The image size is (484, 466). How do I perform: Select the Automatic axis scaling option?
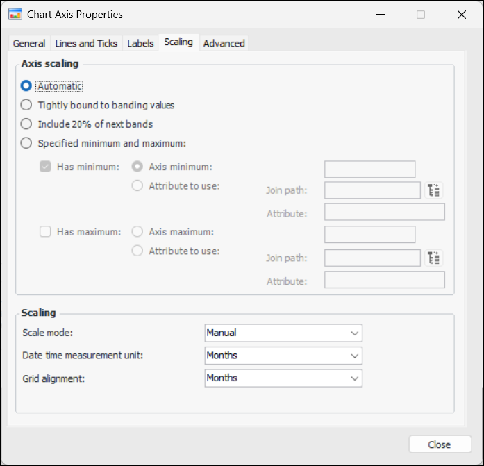[26, 86]
